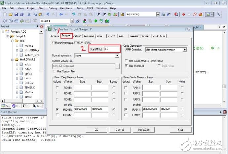The height and width of the screenshot is (154, 228).
Task: Click the Uncomment selection icon
Action: click(115, 14)
